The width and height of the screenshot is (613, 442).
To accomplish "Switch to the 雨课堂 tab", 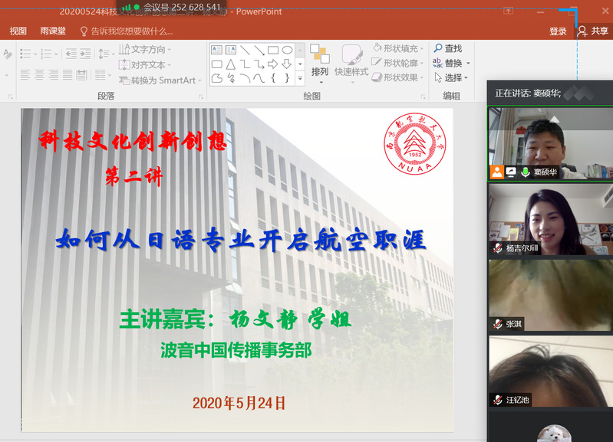I will coord(53,31).
